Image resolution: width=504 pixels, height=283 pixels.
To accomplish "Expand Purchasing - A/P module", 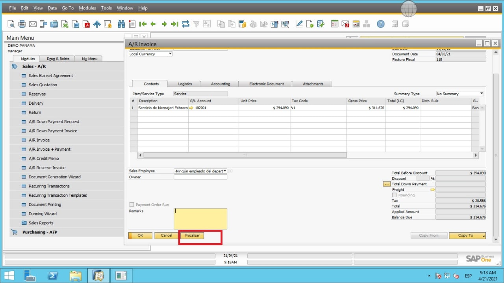I will coord(39,232).
